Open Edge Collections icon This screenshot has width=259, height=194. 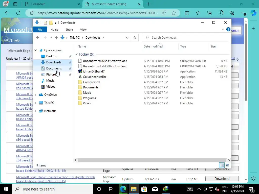click(x=209, y=13)
